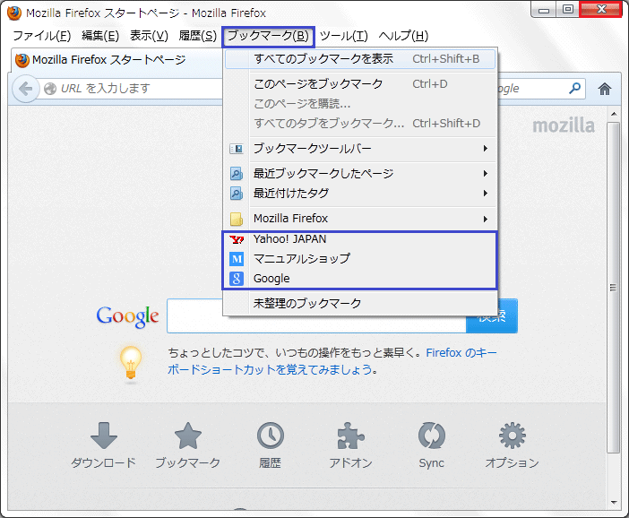Click the Google logo on start page
Viewport: 629px width, 518px height.
(127, 316)
